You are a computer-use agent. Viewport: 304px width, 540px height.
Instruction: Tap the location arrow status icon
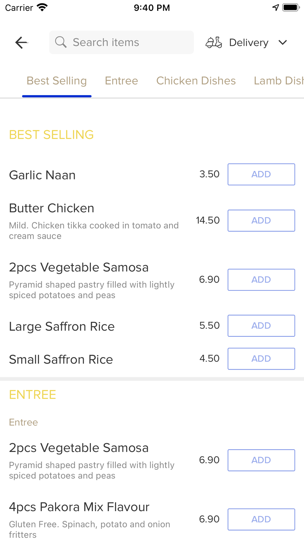coord(275,7)
